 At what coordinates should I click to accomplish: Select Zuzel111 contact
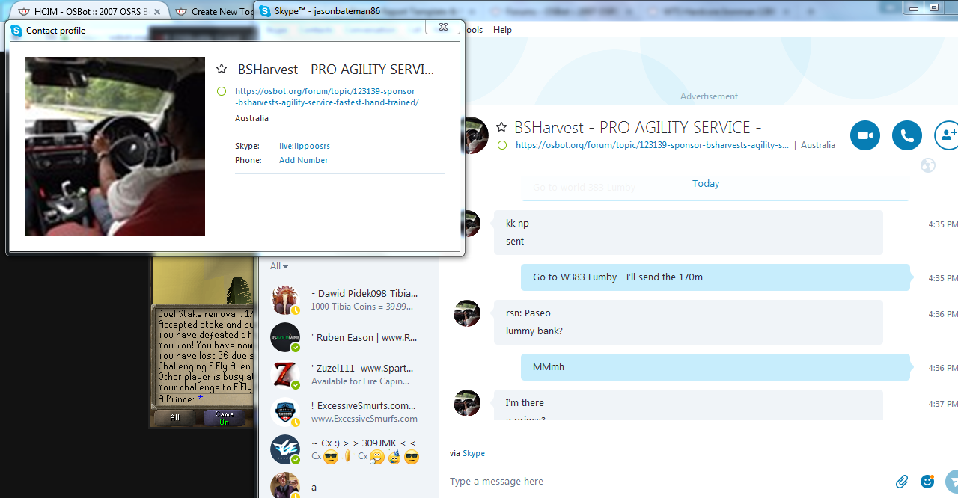tap(347, 375)
